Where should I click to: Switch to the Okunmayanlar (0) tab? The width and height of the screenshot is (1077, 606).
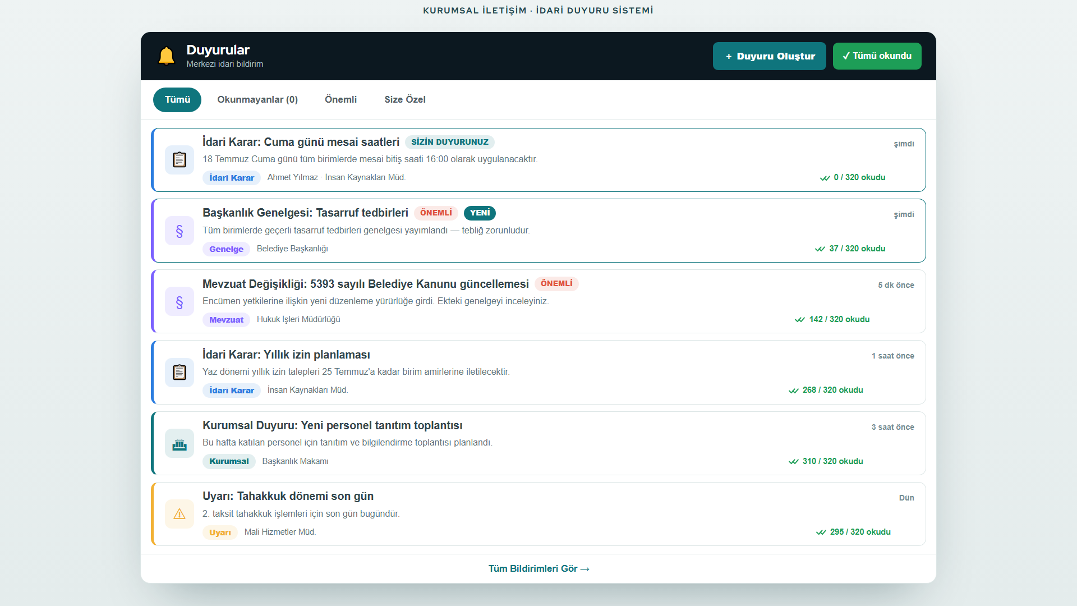point(257,100)
